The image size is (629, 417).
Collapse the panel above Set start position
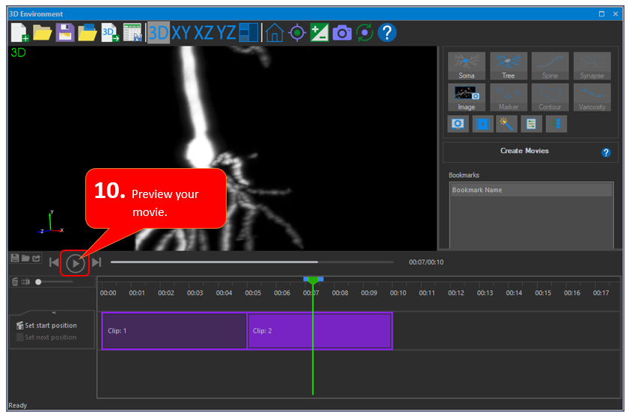(53, 312)
